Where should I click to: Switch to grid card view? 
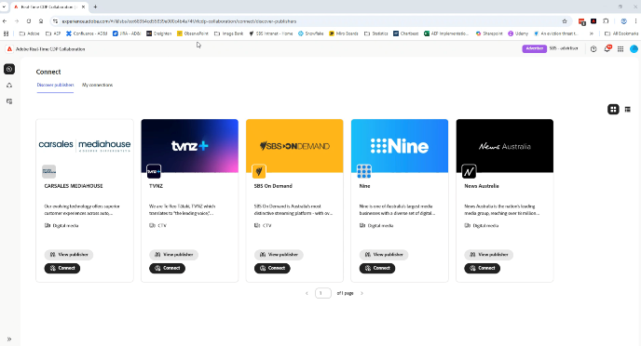(x=613, y=110)
